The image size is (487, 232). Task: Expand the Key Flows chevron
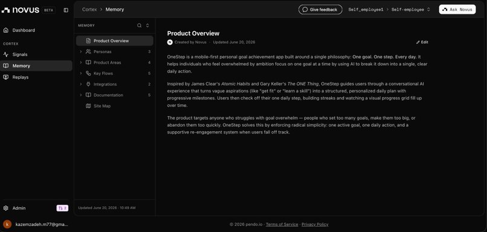(x=81, y=73)
